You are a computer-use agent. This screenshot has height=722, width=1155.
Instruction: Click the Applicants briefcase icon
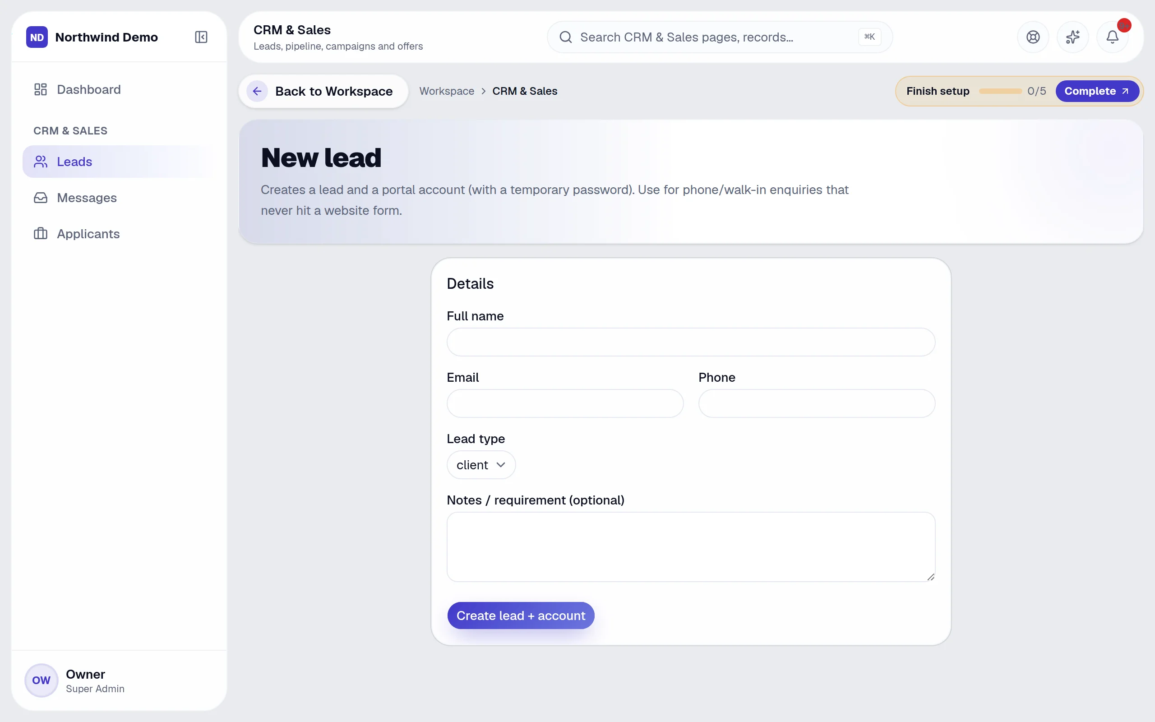tap(41, 233)
